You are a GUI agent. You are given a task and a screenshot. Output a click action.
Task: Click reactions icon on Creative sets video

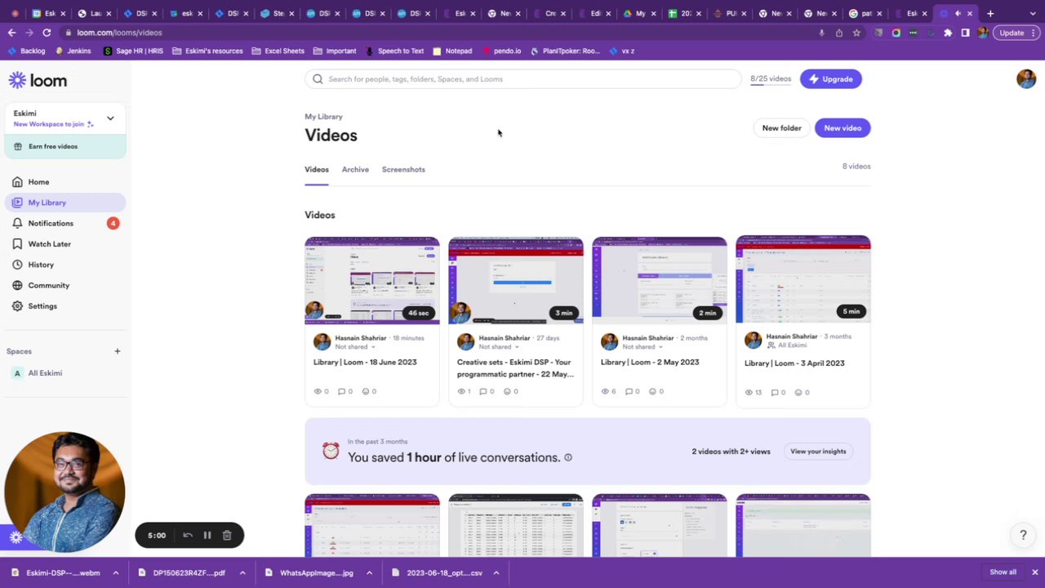coord(511,391)
